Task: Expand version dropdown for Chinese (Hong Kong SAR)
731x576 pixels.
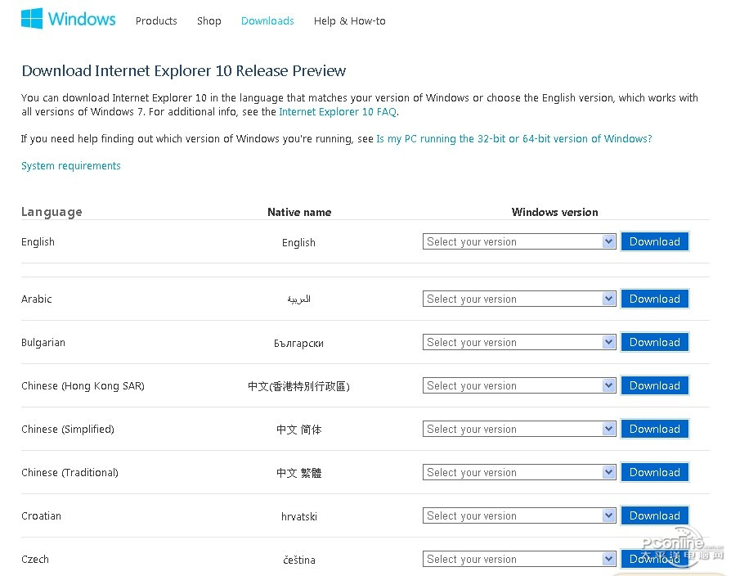Action: (519, 386)
